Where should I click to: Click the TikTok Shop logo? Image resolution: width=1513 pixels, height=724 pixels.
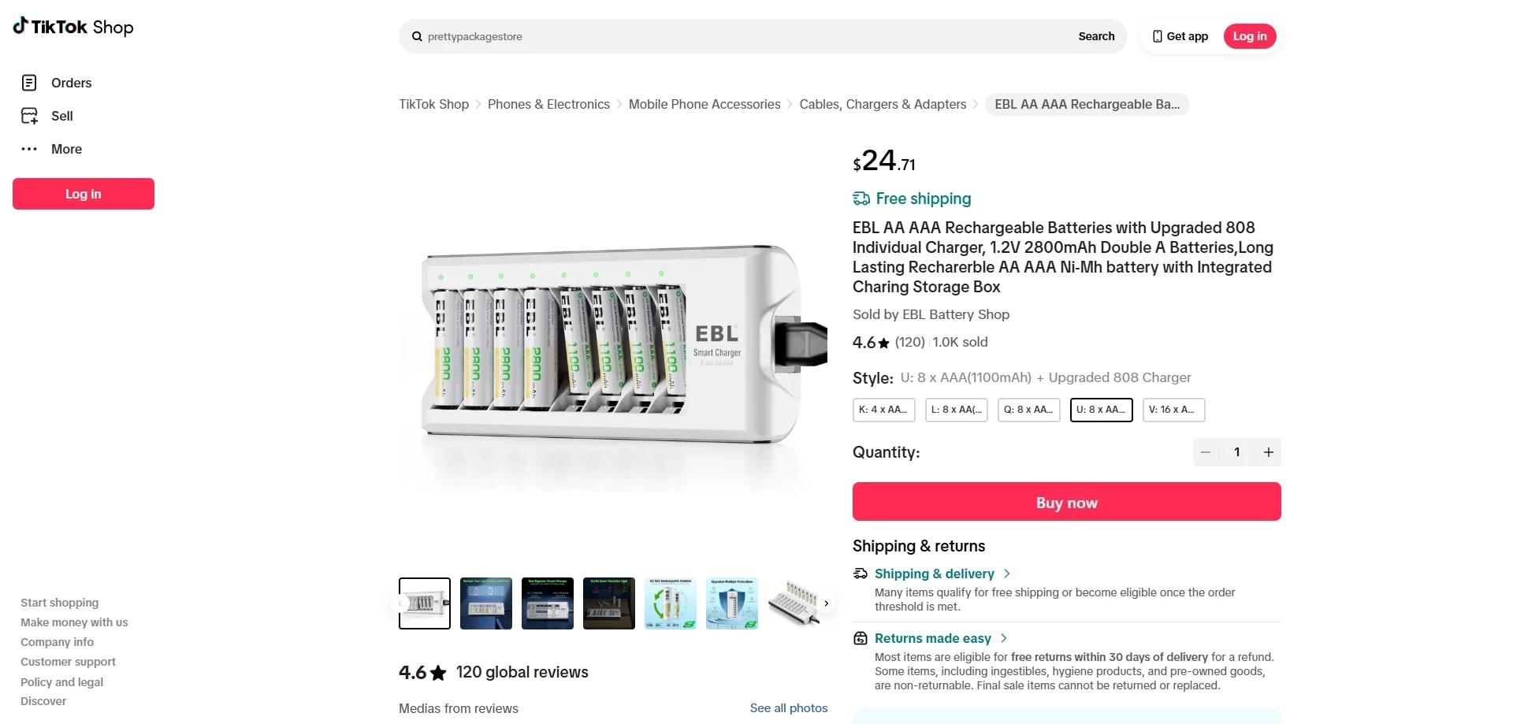pos(73,28)
